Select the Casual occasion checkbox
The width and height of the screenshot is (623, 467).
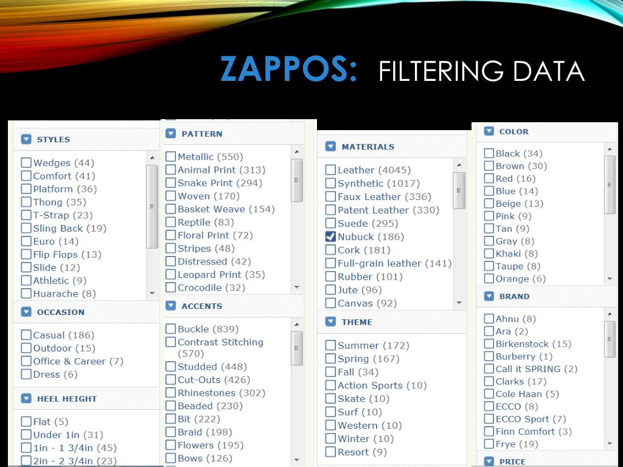(x=26, y=335)
